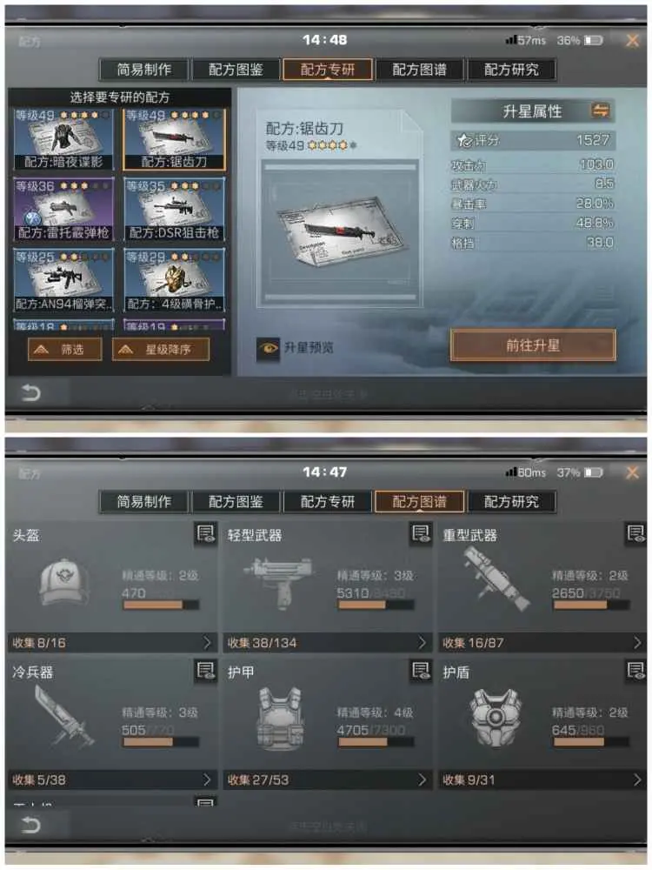Open the details icon beside 头盔
Image resolution: width=652 pixels, height=870 pixels.
pyautogui.click(x=206, y=533)
